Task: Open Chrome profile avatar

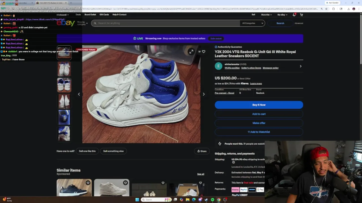Action: coord(354,9)
